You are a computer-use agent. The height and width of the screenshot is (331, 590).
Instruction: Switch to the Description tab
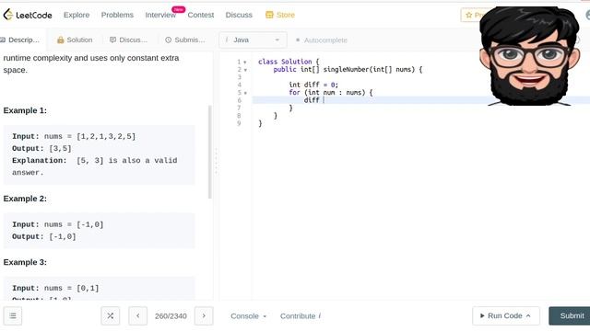(20, 40)
